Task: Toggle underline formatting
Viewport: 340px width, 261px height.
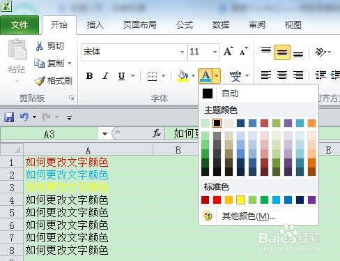Action: pos(121,76)
